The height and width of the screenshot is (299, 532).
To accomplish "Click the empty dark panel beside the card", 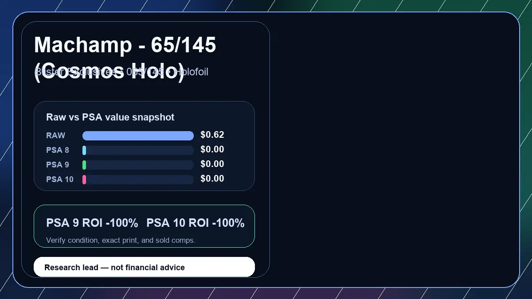I will click(395, 150).
